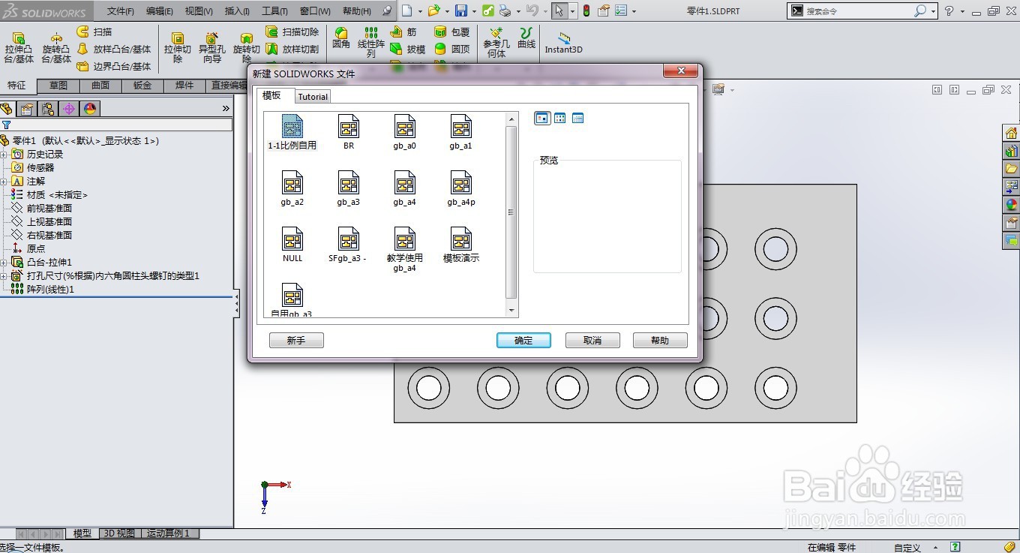1020x553 pixels.
Task: Select the Revolved Boss/Base tool (旋转凸台/基体)
Action: coord(56,47)
